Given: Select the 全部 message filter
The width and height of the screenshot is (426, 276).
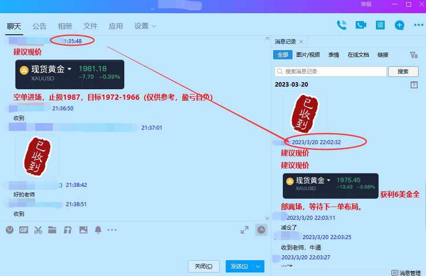Looking at the screenshot, I should point(282,55).
